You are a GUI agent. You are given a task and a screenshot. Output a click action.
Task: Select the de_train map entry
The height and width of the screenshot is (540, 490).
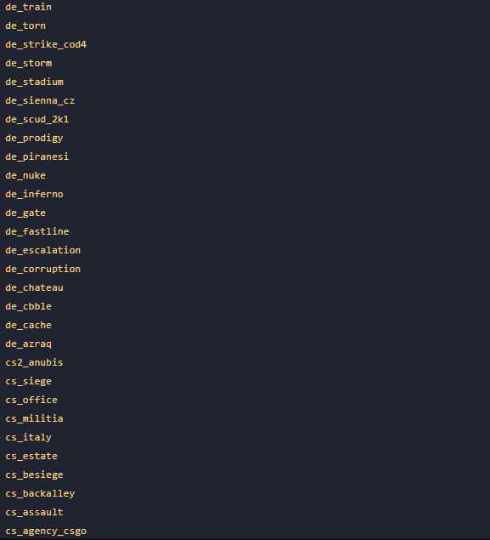29,8
